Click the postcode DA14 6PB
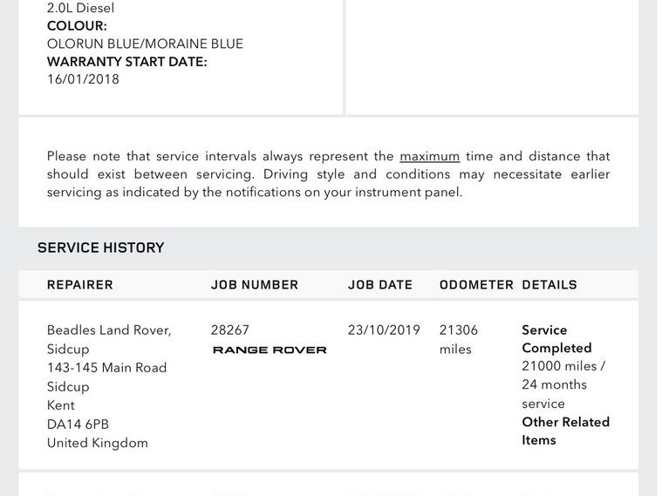Viewport: 662px width, 496px height. [x=78, y=425]
